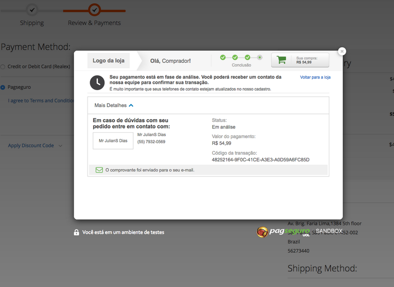Click the final Conclusão progress dot
Image resolution: width=394 pixels, height=287 pixels.
click(260, 57)
